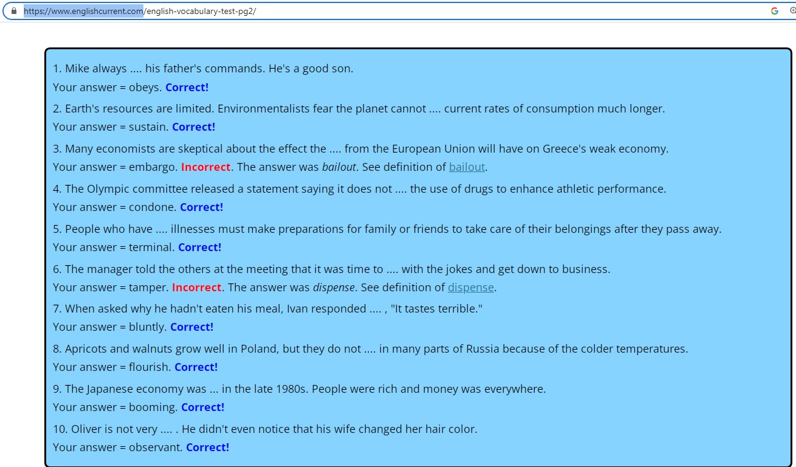Click the zoom icon at address bar end
The width and height of the screenshot is (796, 467).
coord(792,11)
